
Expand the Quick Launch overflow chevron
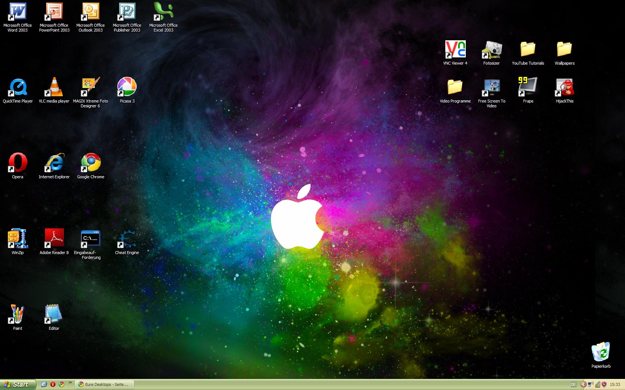click(x=70, y=382)
